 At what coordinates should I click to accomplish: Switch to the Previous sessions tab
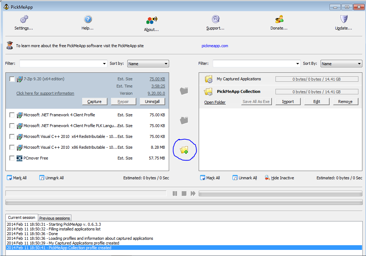[x=54, y=218]
